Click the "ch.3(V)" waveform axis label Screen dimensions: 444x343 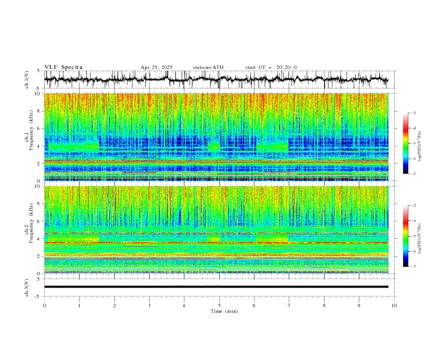coord(27,288)
